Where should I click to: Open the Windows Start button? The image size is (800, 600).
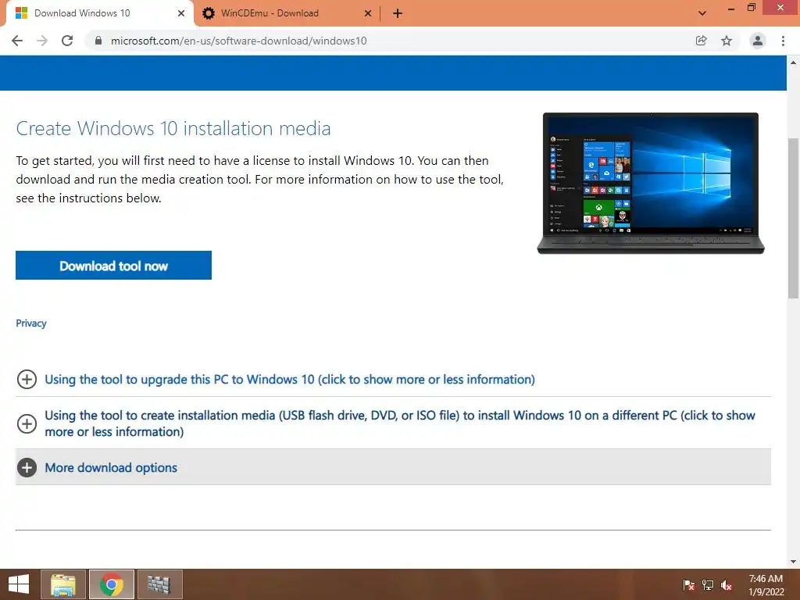(x=19, y=584)
